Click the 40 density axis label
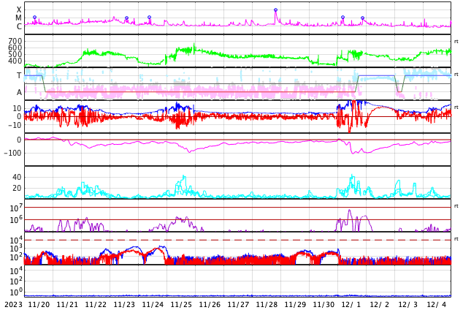This screenshot has width=463, height=310. (17, 178)
